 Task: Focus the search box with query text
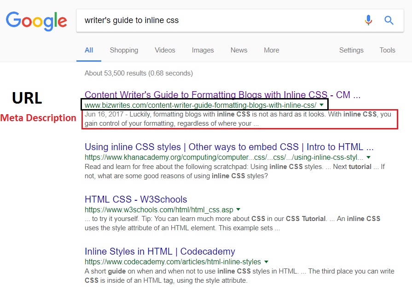point(240,21)
